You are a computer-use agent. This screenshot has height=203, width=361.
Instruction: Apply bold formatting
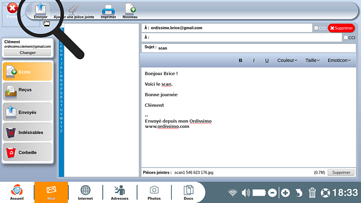tap(240, 61)
